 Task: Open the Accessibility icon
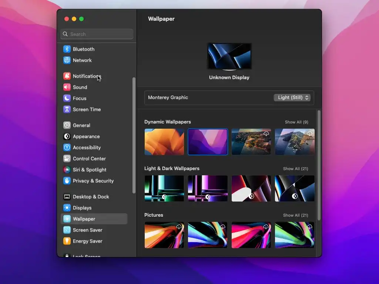[x=67, y=148]
